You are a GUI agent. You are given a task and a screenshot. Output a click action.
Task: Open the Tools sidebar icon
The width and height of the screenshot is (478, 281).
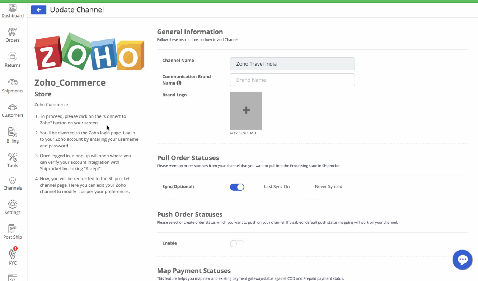(13, 157)
